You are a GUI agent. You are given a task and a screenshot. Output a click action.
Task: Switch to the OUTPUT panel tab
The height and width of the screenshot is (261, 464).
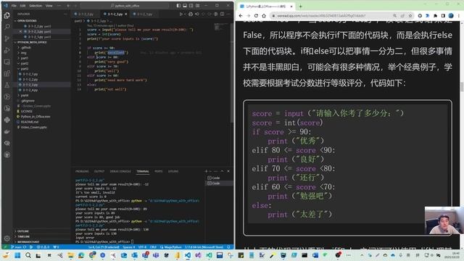(99, 171)
